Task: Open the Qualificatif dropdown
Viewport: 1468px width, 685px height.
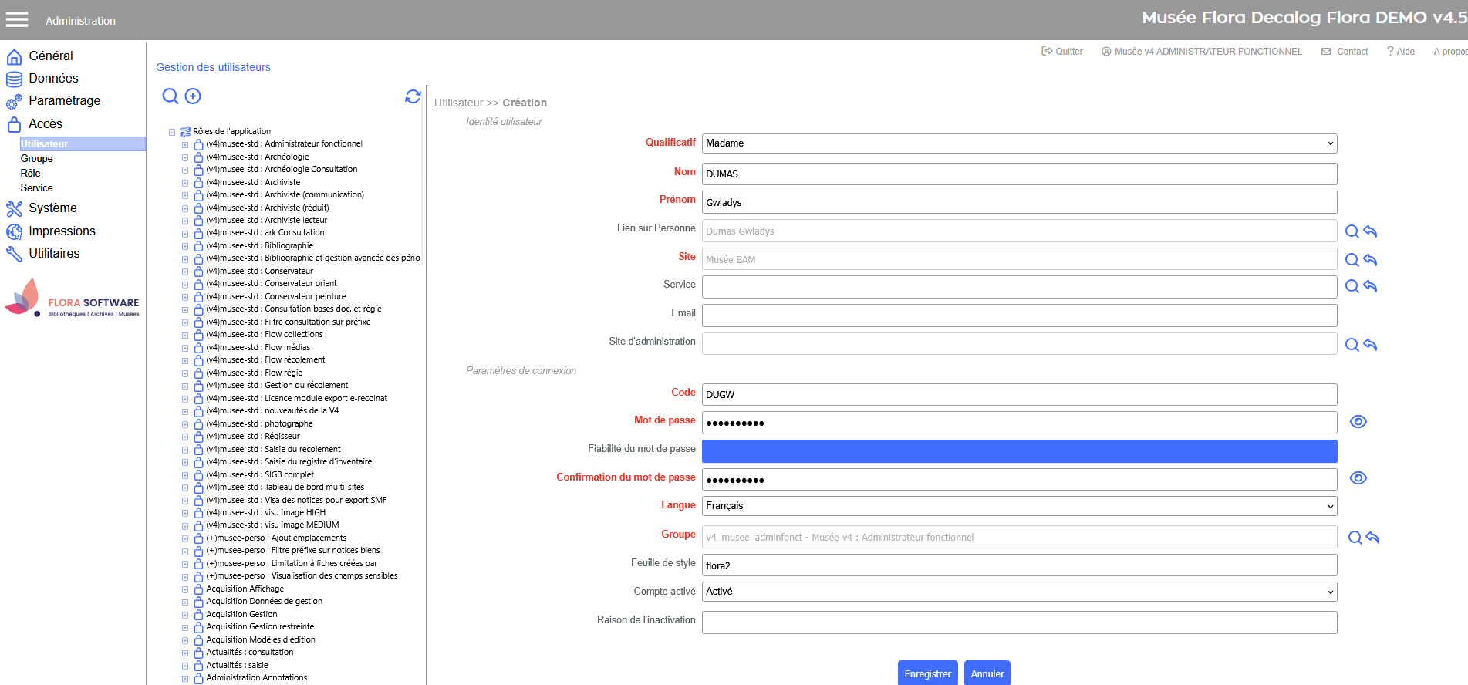Action: coord(1018,143)
